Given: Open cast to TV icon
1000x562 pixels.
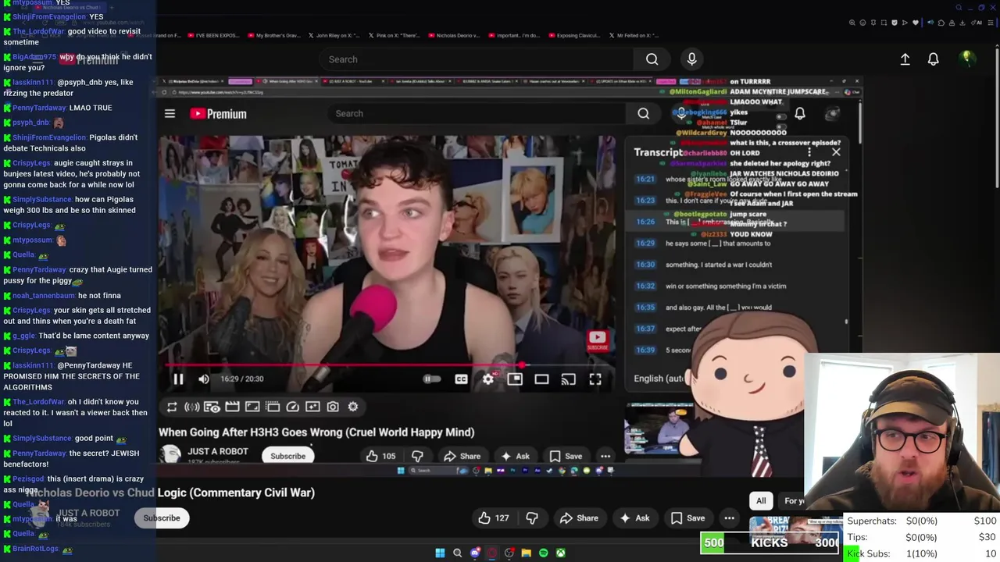Looking at the screenshot, I should point(568,379).
